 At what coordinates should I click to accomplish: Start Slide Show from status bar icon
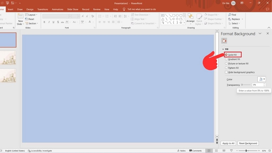(x=231, y=151)
